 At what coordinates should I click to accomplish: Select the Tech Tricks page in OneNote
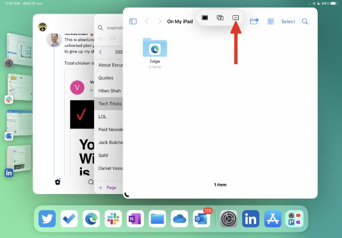(108, 104)
